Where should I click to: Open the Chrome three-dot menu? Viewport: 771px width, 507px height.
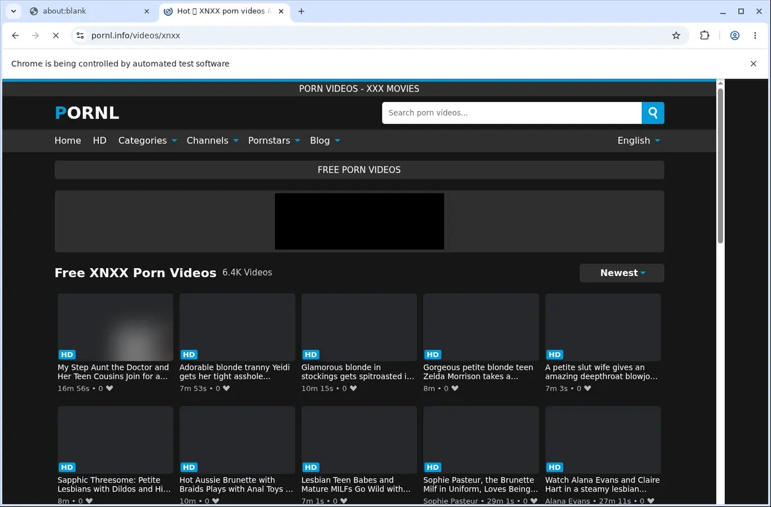(755, 36)
